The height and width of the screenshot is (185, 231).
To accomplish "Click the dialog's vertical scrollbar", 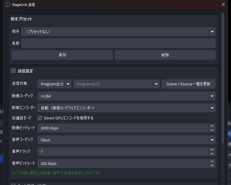I will (x=223, y=78).
